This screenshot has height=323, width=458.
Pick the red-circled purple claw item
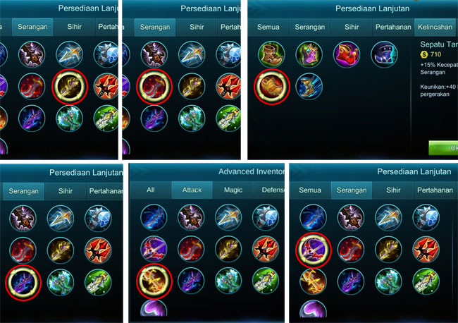23,282
